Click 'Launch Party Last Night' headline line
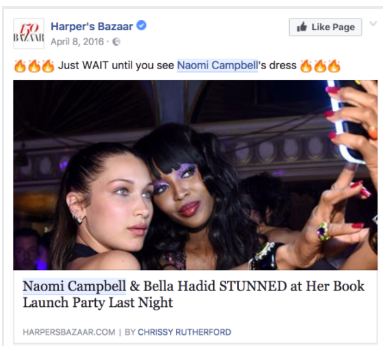Screen dimensions: 383x350 coord(98,302)
